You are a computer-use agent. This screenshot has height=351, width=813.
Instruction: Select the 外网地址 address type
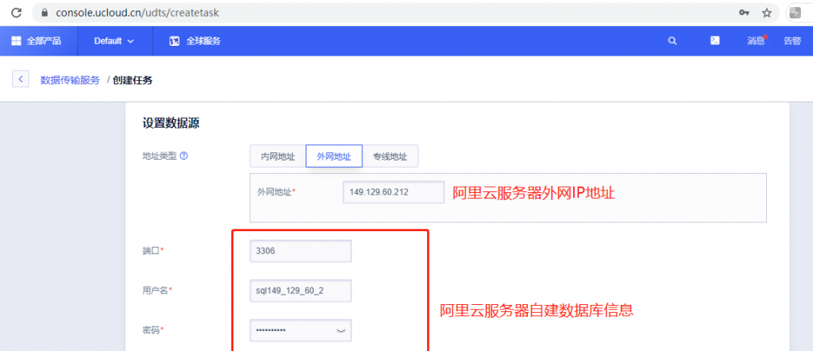click(334, 156)
